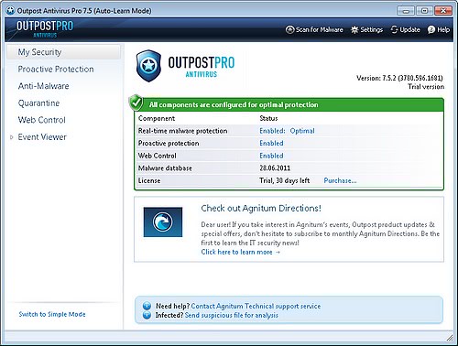The height and width of the screenshot is (346, 458).
Task: Click the window resize grip corner
Action: tap(450, 338)
